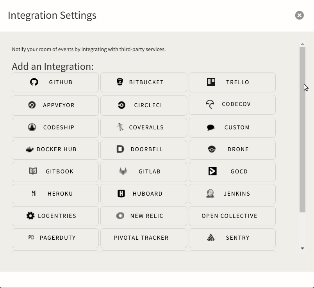Click the Jenkins butler icon

[210, 193]
